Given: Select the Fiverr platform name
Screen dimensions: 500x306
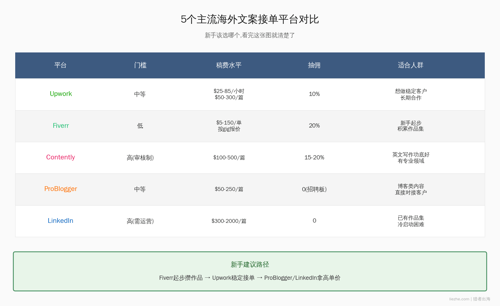Looking at the screenshot, I should tap(61, 126).
